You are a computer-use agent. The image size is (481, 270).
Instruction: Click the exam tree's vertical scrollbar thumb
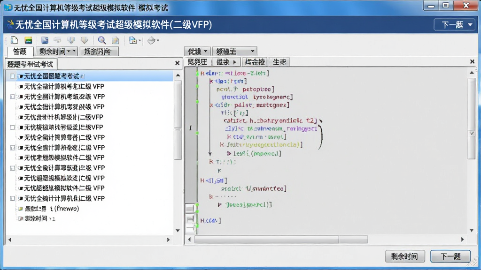pos(178,120)
